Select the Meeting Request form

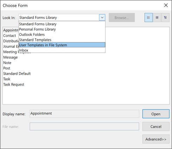(11, 52)
